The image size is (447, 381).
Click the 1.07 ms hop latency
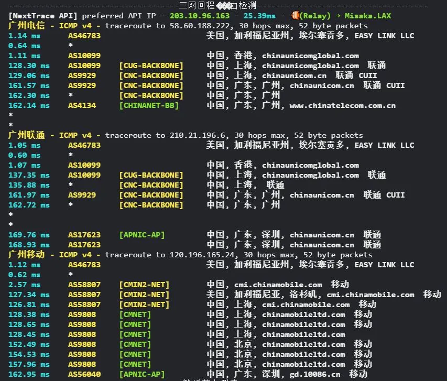pos(24,165)
